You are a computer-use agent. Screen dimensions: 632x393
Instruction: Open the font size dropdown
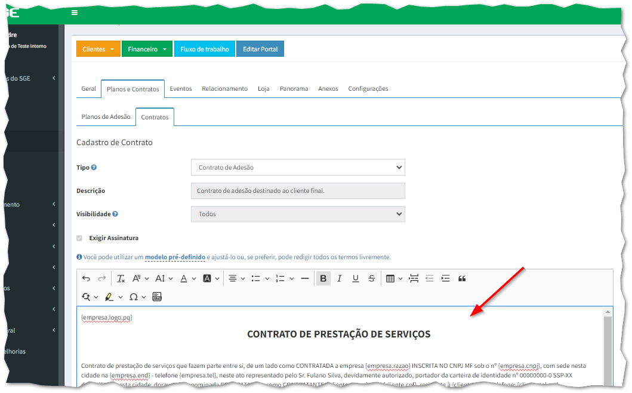164,278
